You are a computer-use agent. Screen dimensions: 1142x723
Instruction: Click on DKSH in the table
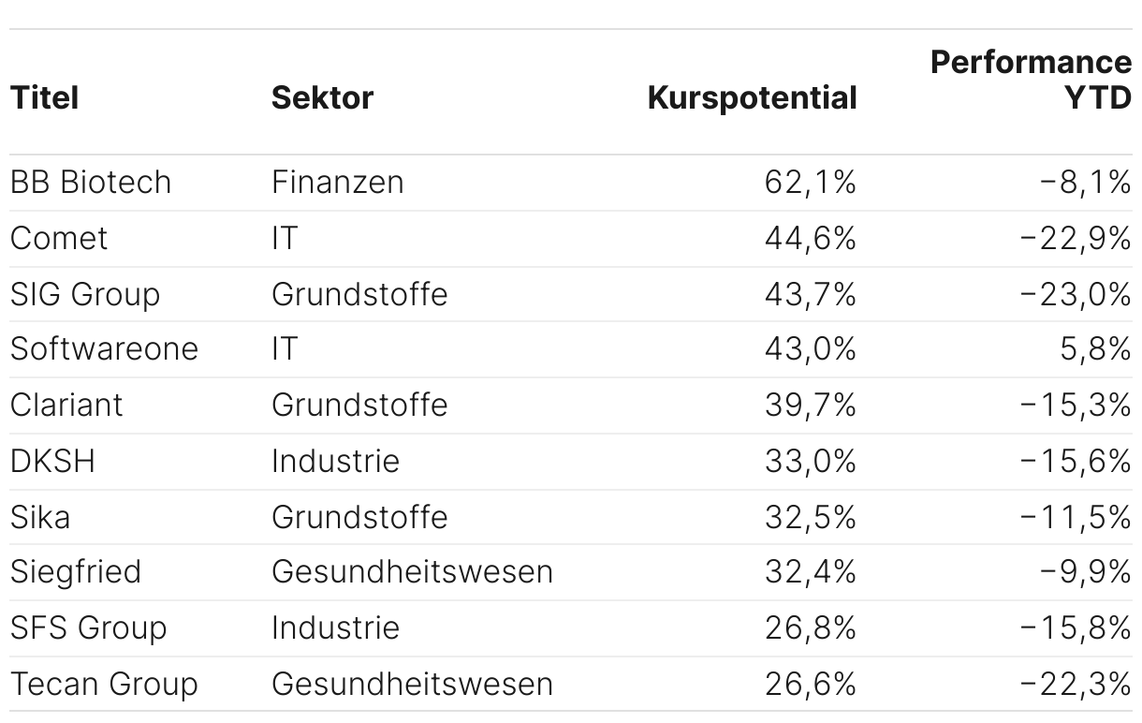point(52,461)
